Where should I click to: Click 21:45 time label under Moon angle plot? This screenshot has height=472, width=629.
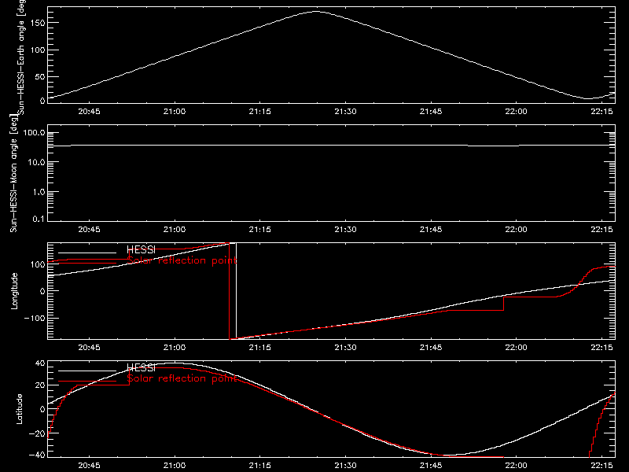(431, 230)
